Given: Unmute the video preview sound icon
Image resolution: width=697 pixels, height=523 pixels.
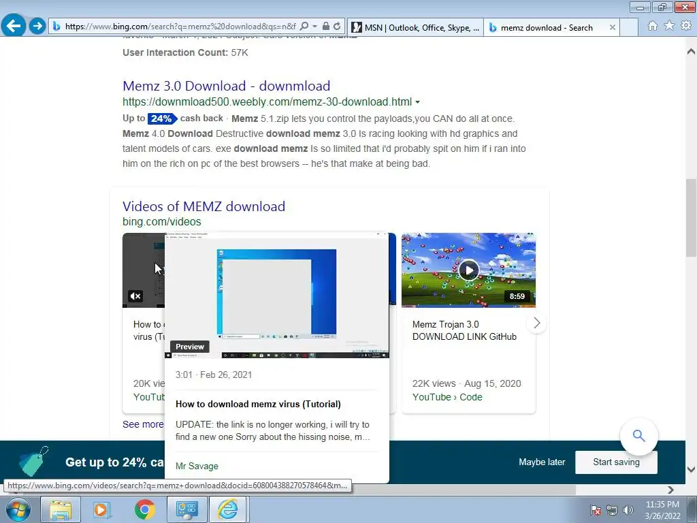Looking at the screenshot, I should click(x=135, y=296).
